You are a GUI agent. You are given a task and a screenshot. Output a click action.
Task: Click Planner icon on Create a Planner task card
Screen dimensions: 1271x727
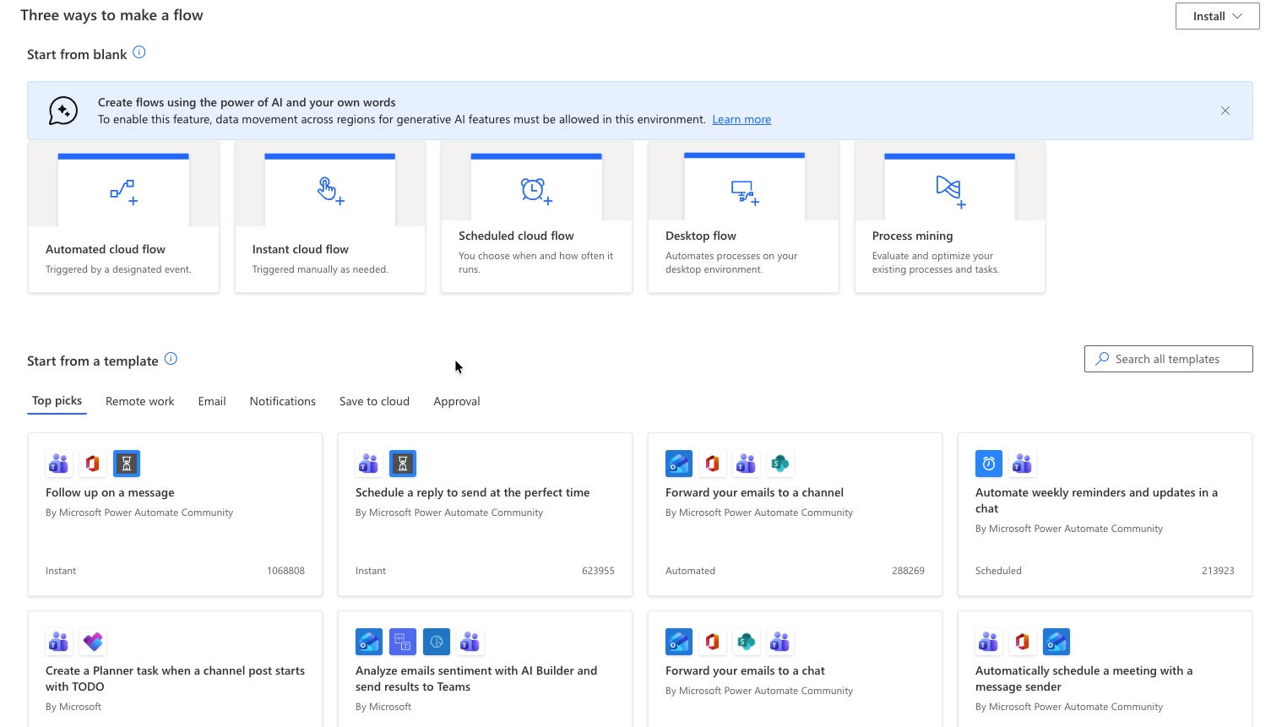tap(93, 642)
